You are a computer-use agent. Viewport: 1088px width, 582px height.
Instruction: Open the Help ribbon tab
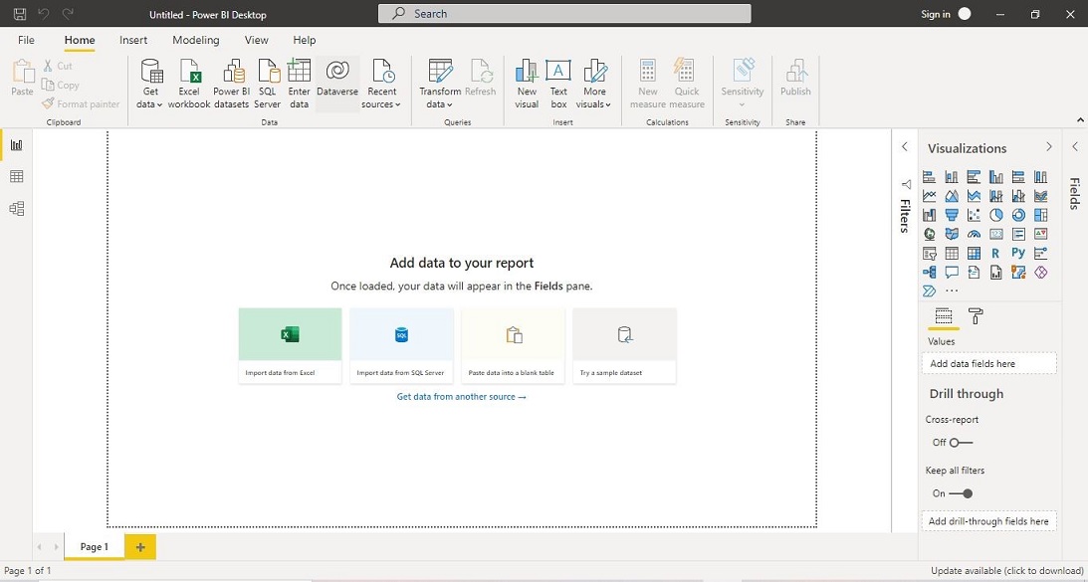(304, 40)
